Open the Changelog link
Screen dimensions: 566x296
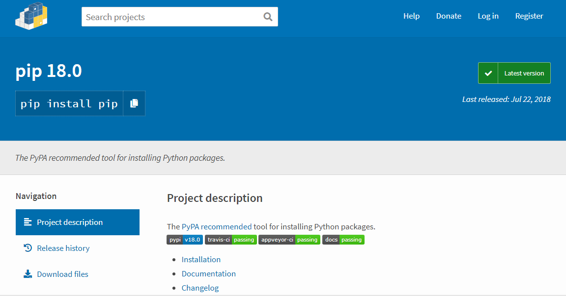[200, 288]
